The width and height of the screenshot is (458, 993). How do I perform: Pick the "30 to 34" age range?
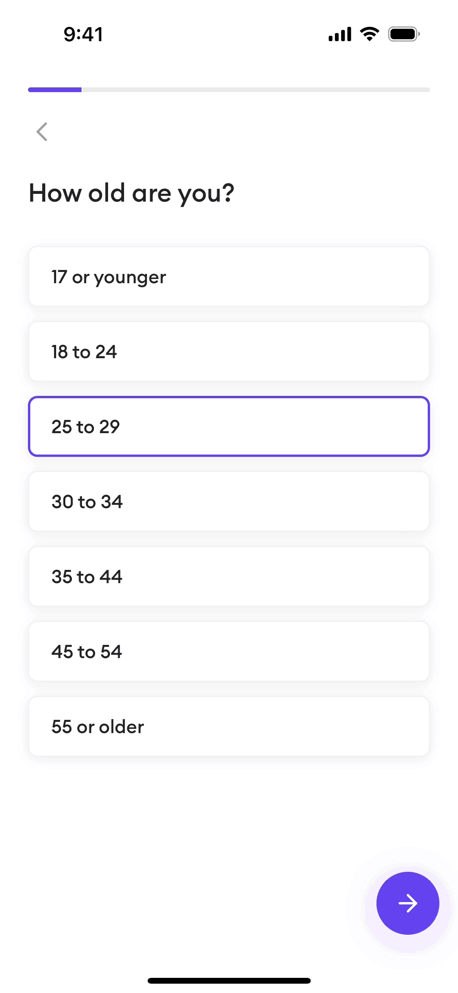click(229, 502)
